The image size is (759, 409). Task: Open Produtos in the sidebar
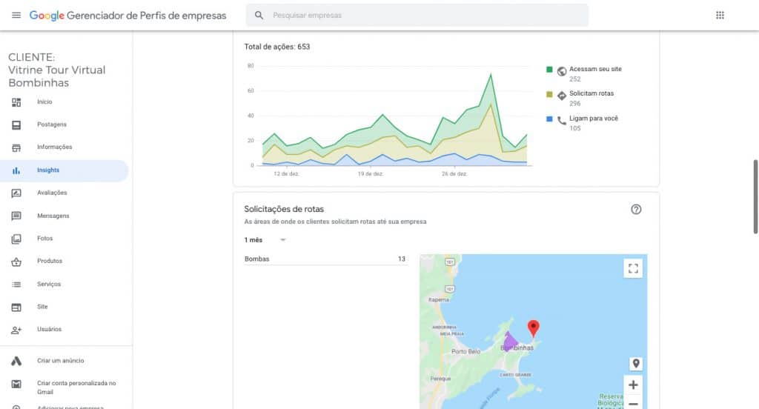coord(50,261)
